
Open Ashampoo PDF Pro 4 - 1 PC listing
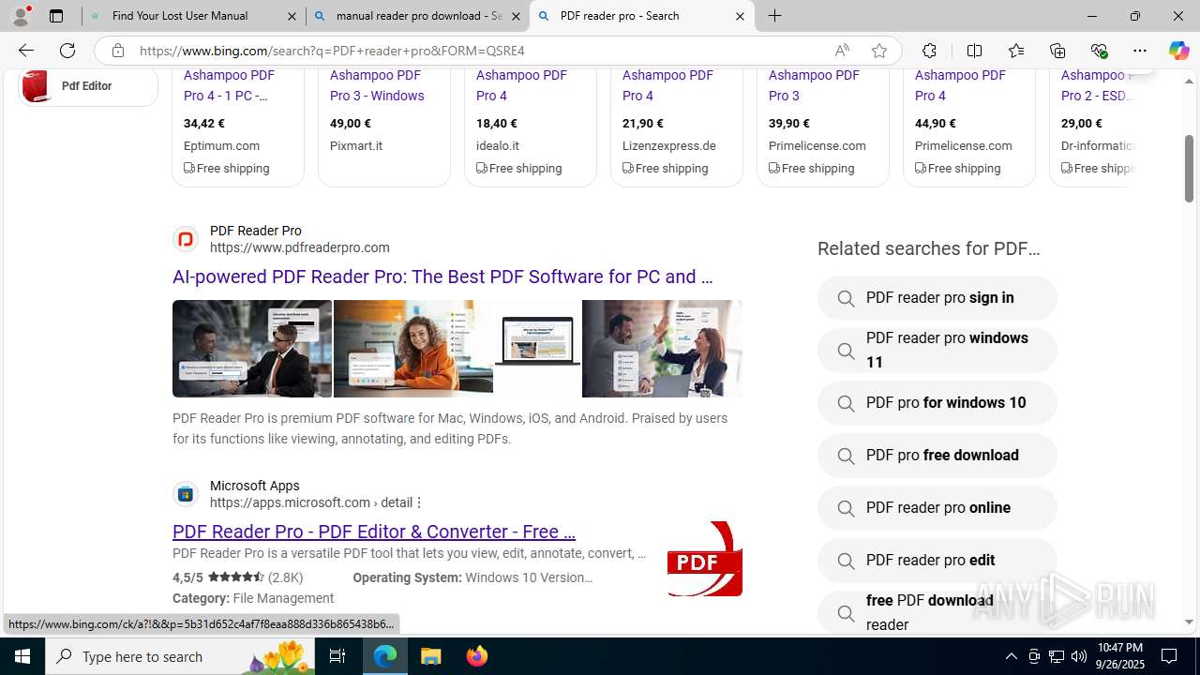(229, 85)
